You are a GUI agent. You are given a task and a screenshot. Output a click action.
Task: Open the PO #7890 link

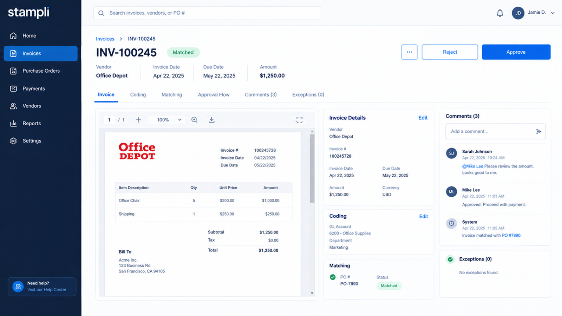tap(511, 236)
